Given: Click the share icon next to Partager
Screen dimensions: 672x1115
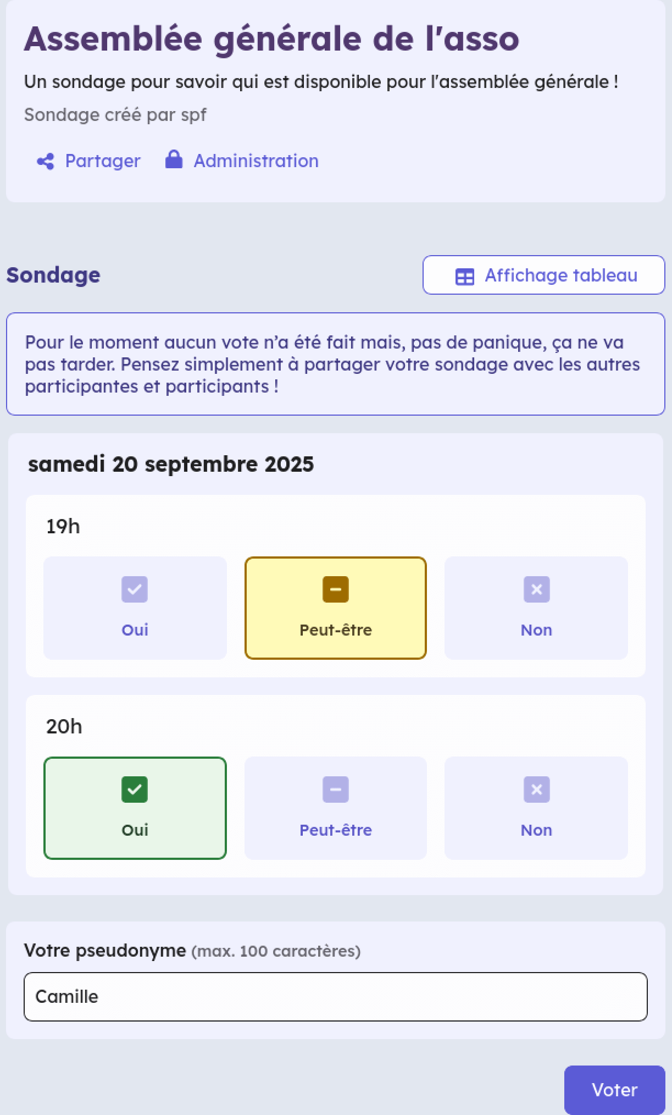Looking at the screenshot, I should [x=46, y=161].
